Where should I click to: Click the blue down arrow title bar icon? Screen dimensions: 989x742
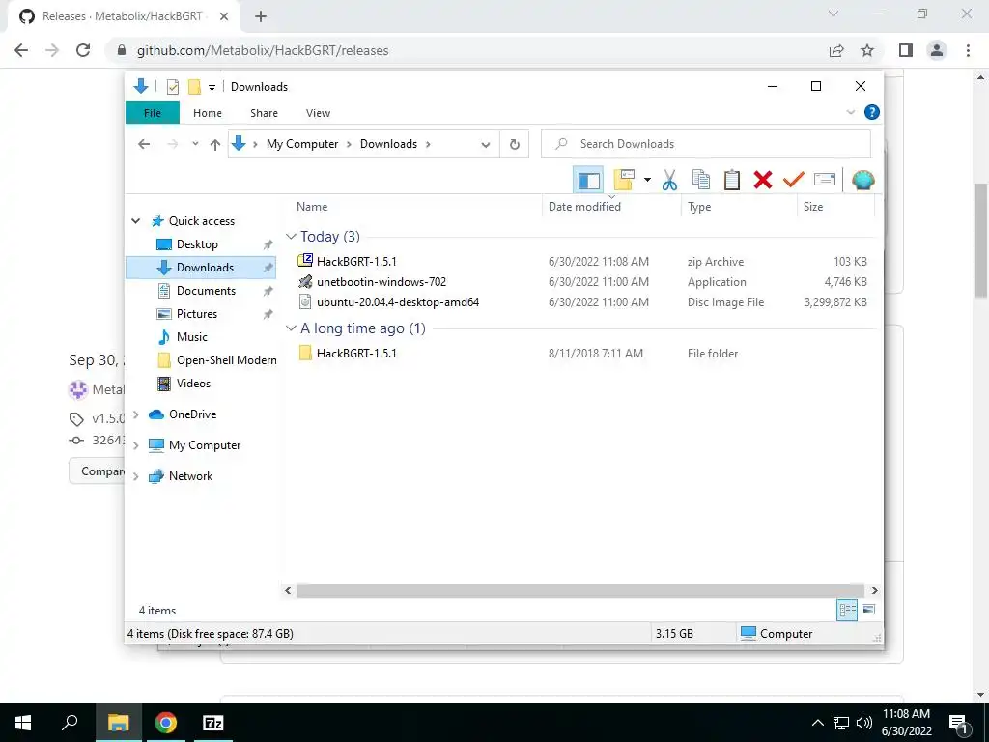click(x=141, y=86)
